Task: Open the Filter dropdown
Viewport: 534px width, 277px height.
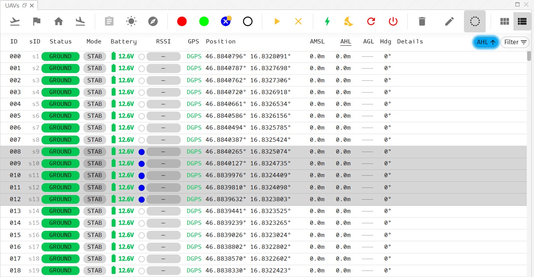Action: [x=515, y=42]
